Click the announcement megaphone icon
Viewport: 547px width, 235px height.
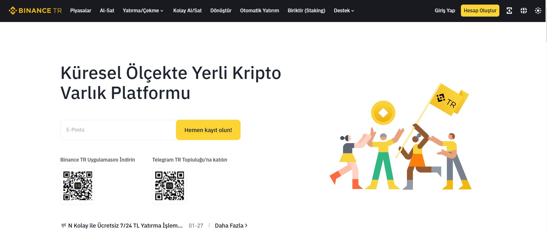coord(63,225)
